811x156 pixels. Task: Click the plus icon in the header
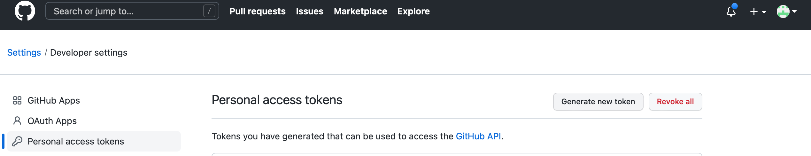point(754,12)
